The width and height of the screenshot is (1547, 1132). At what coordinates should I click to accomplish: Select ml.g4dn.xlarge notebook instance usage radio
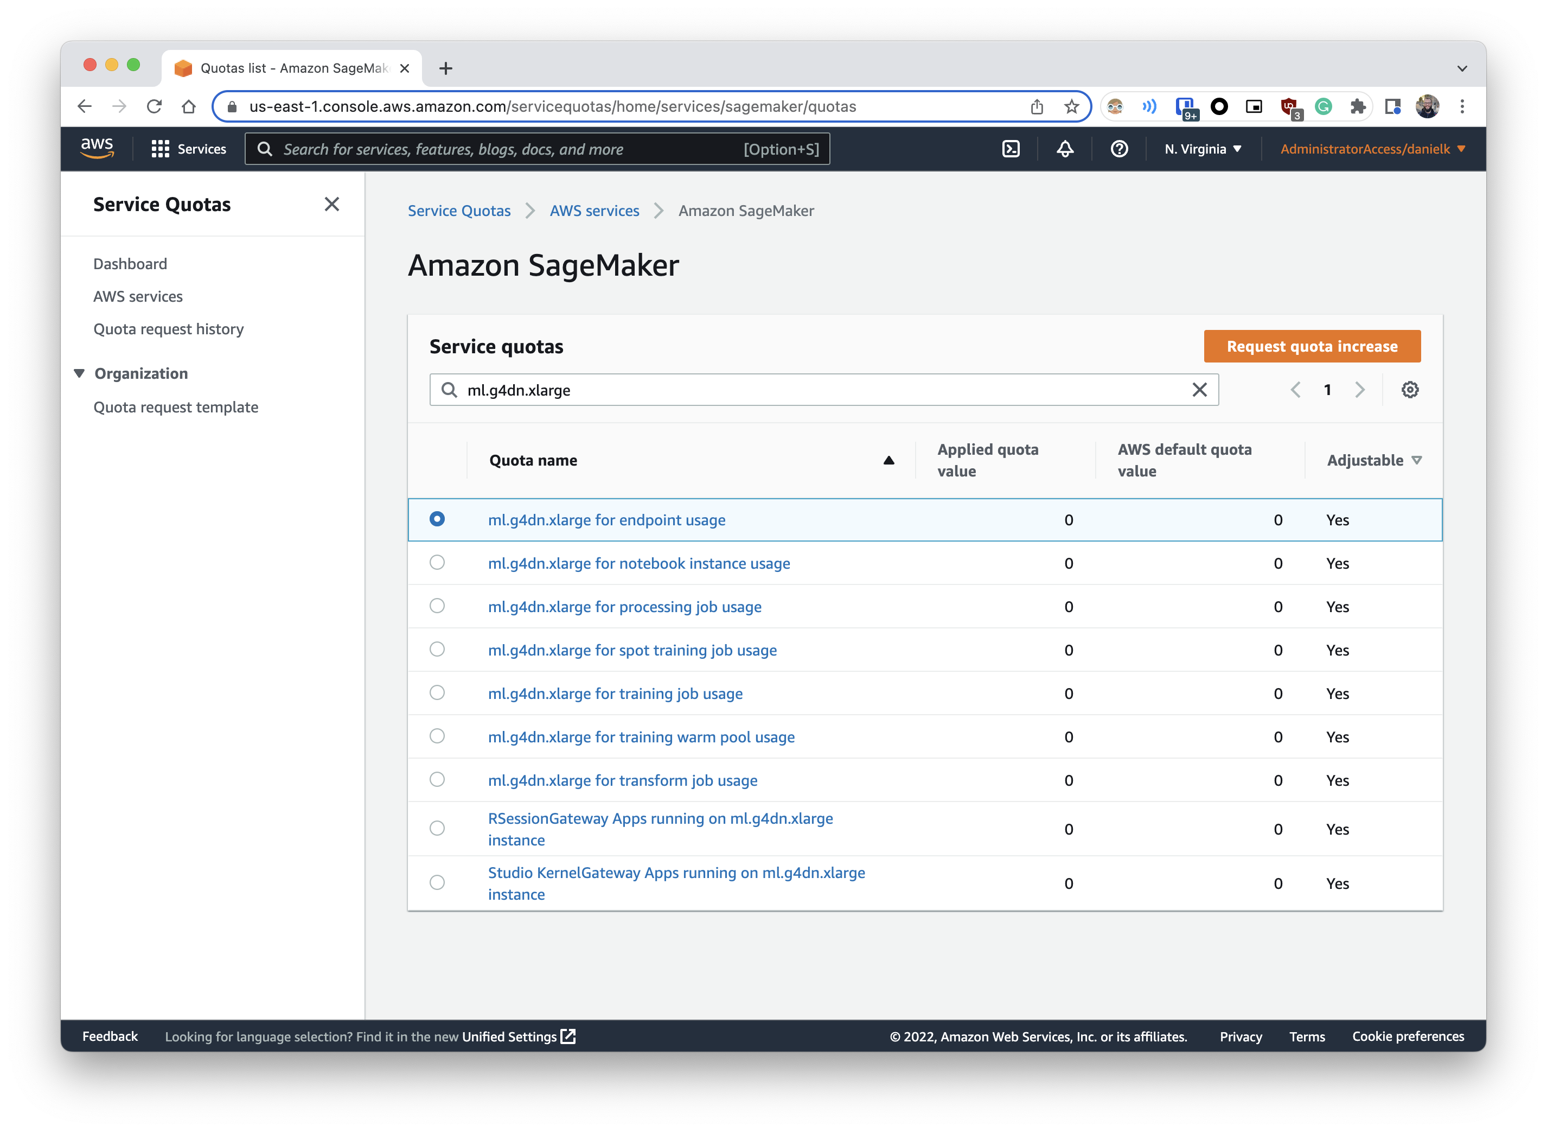pos(437,563)
